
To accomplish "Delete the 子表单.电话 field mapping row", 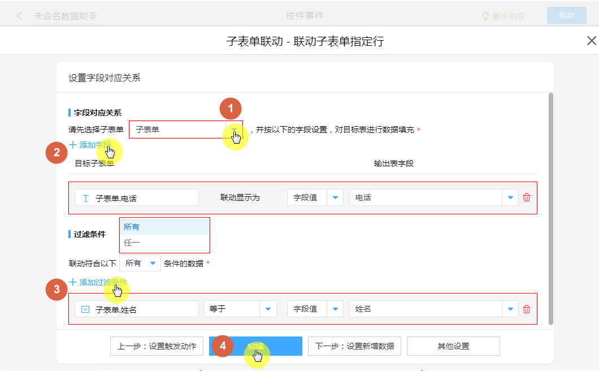I will (x=527, y=197).
